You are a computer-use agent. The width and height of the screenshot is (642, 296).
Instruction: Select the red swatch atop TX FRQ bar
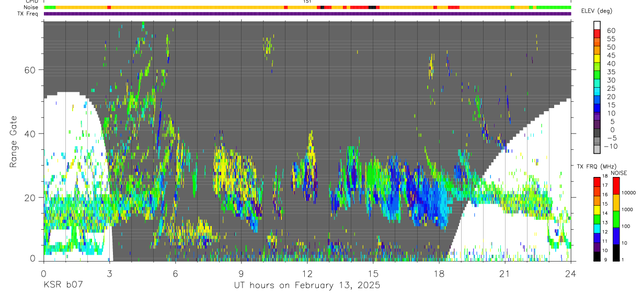[x=598, y=182]
